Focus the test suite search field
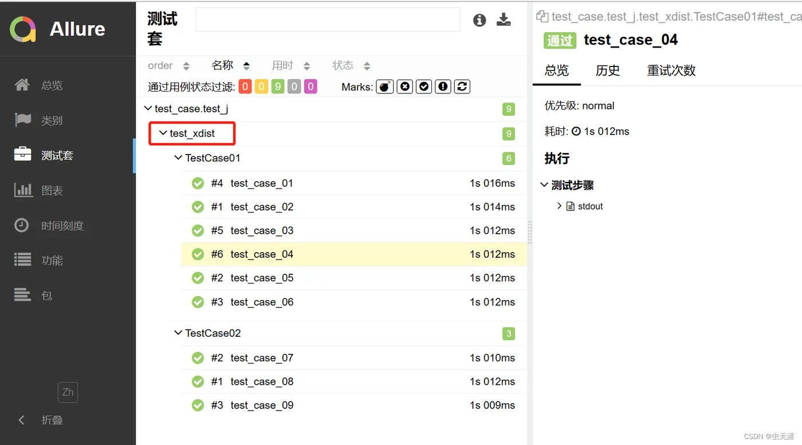The width and height of the screenshot is (802, 445). pos(328,19)
